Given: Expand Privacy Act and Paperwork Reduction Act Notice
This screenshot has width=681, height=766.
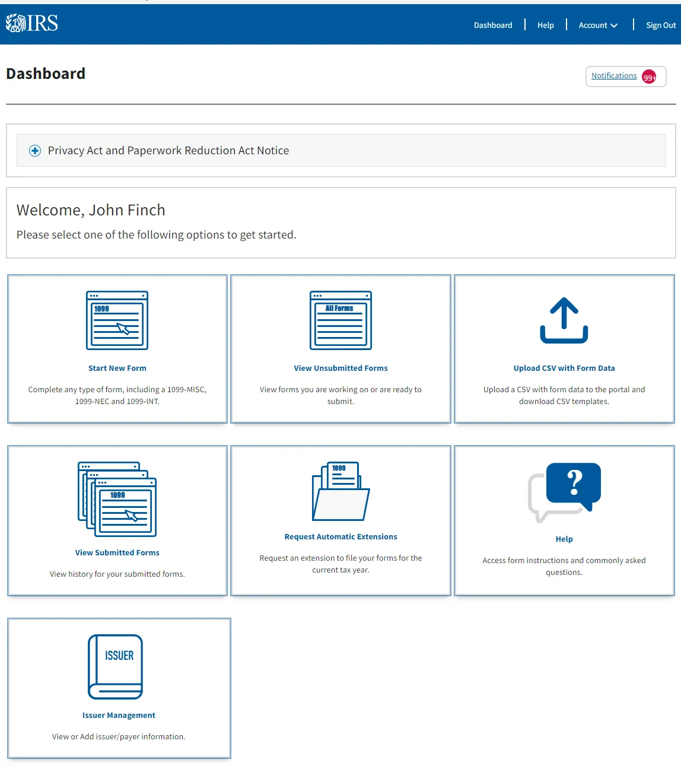Looking at the screenshot, I should tap(340, 151).
